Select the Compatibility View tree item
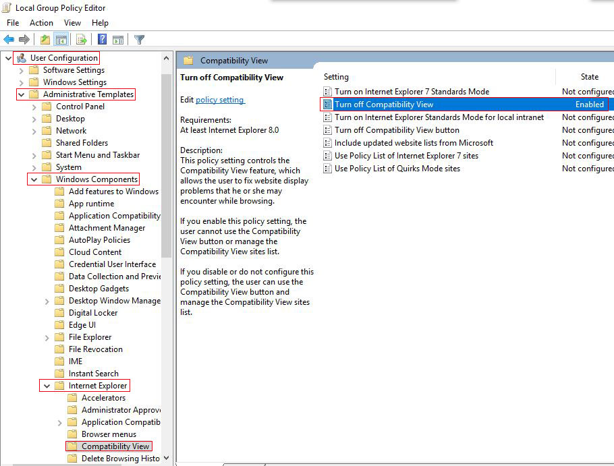The height and width of the screenshot is (466, 614). click(x=115, y=446)
